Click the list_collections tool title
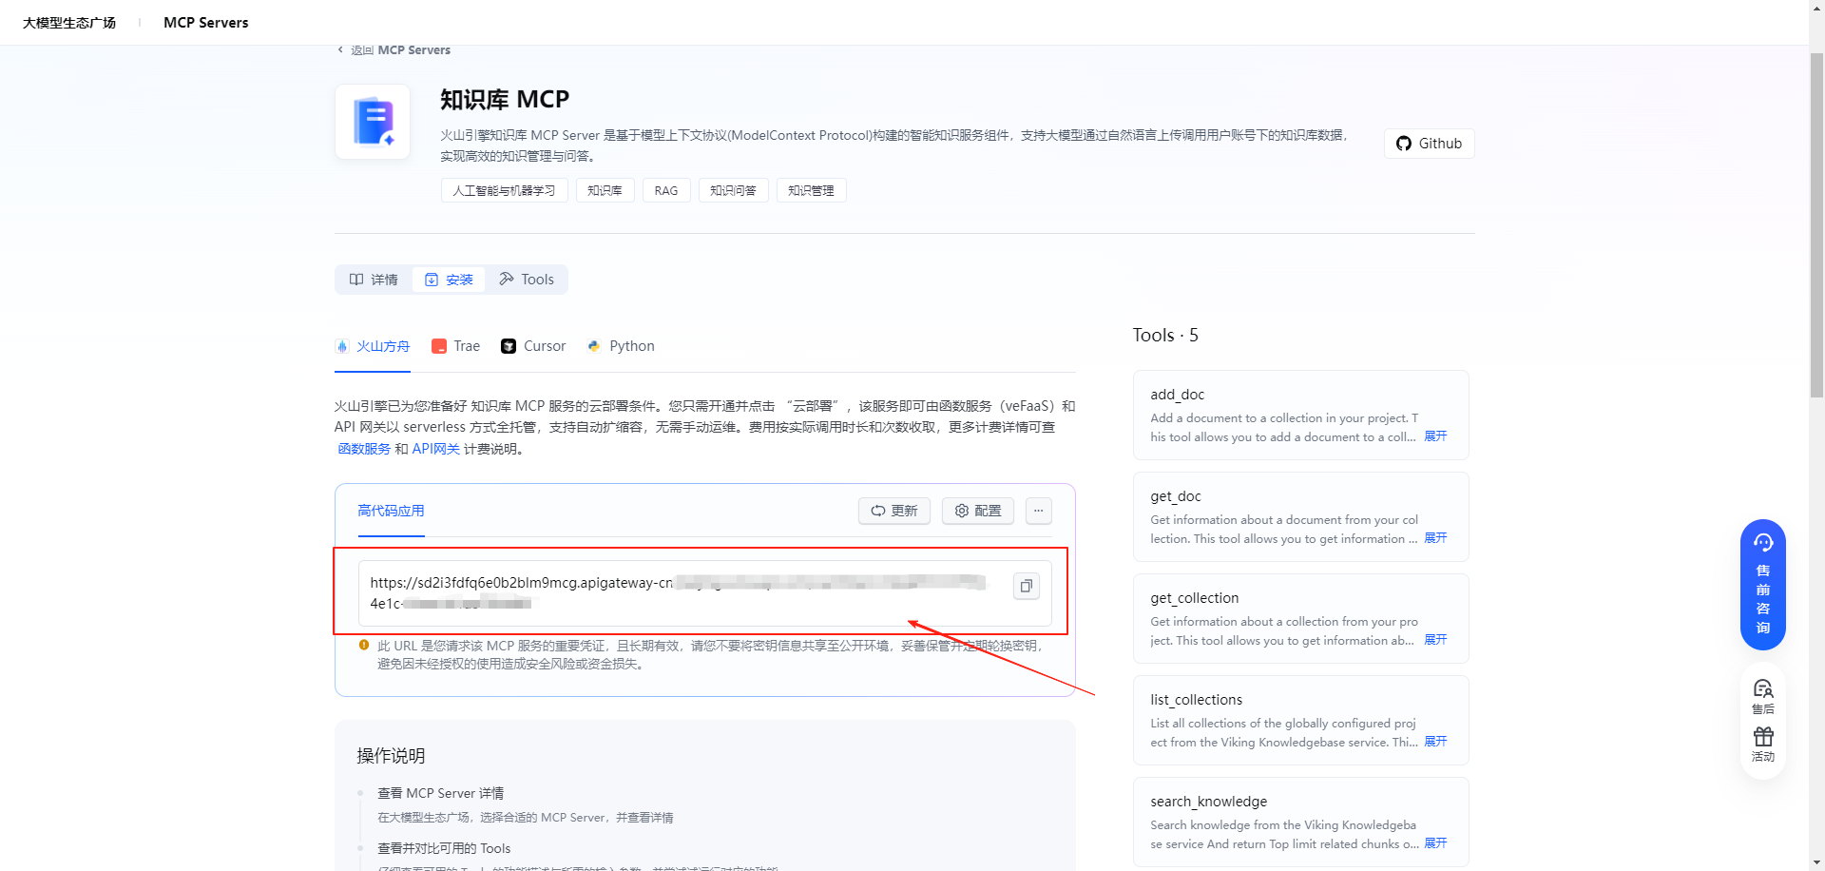 coord(1197,700)
